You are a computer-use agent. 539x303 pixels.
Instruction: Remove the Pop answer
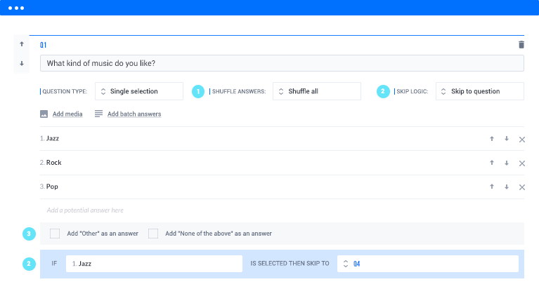tap(522, 187)
